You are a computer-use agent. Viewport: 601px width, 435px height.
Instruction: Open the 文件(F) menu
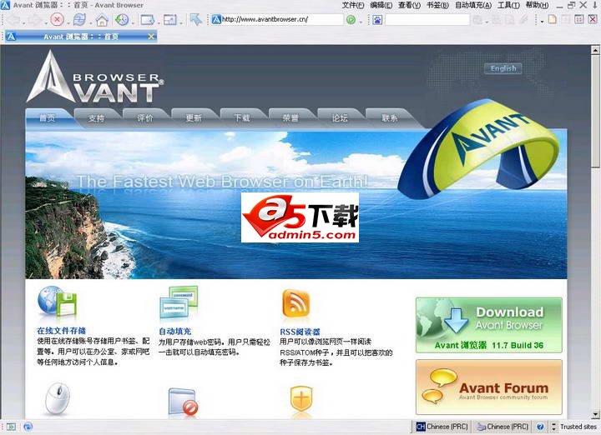click(352, 5)
